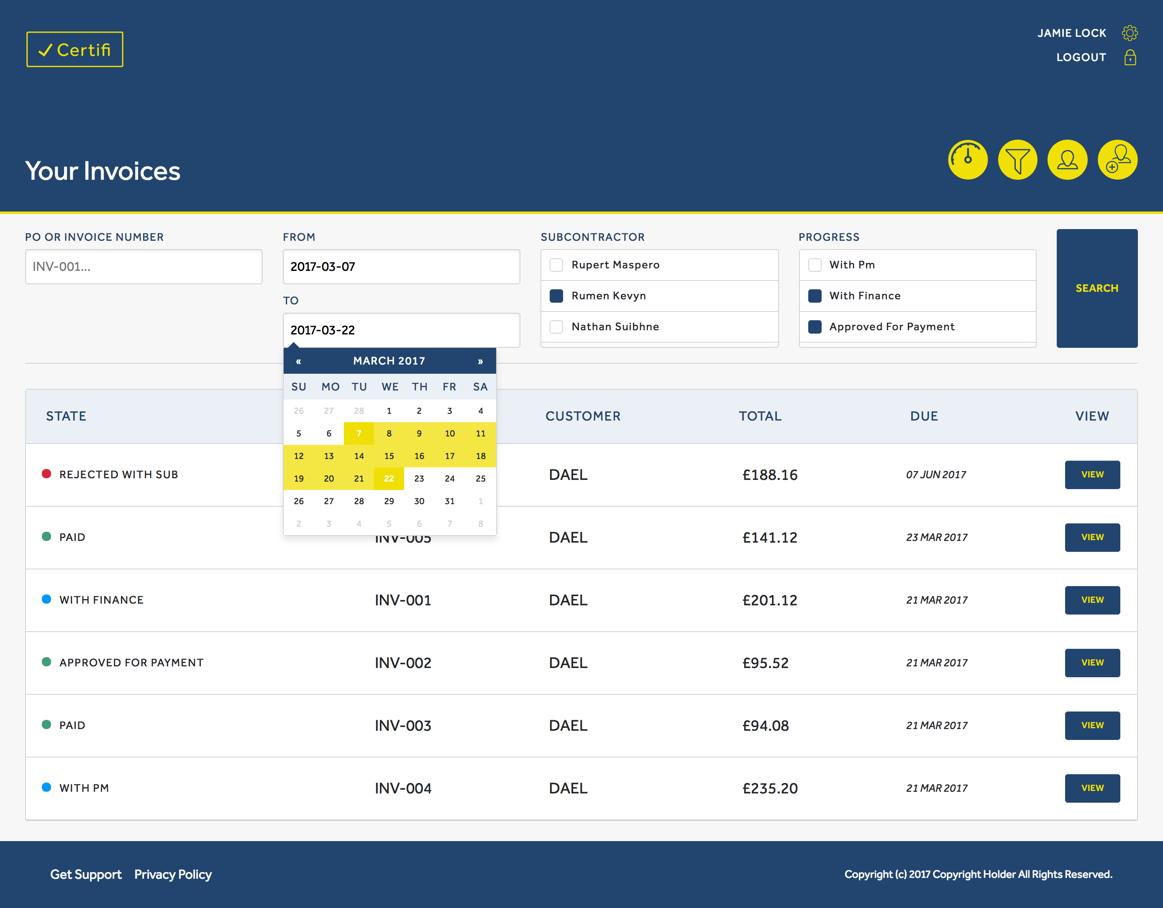Check the Rupert Maspero subcontractor box

(x=556, y=265)
